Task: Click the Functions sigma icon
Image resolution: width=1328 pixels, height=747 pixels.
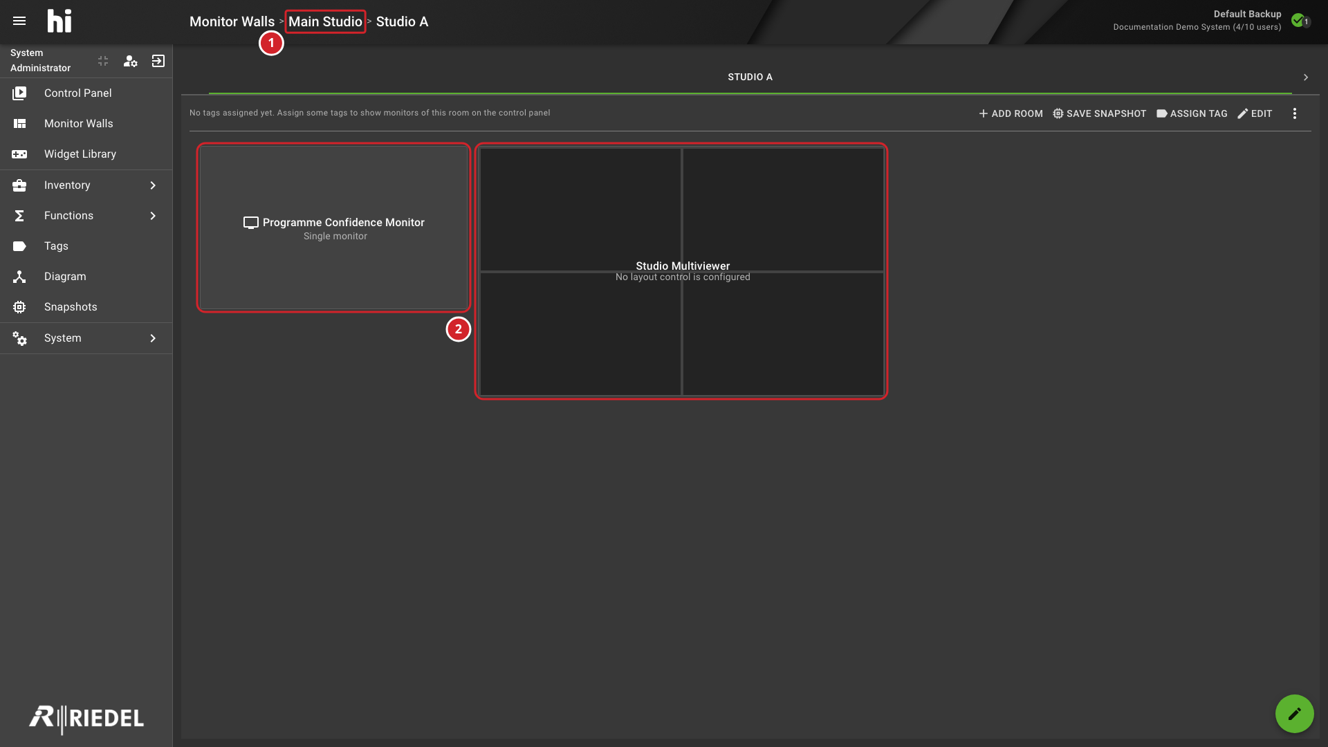Action: pyautogui.click(x=19, y=215)
